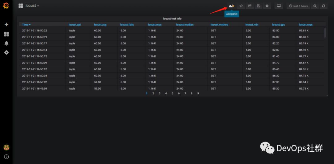Go to table page 8

192,93
